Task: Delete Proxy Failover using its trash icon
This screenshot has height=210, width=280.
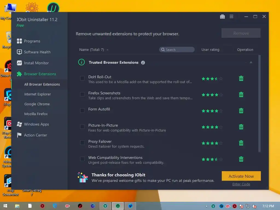Action: [x=241, y=143]
